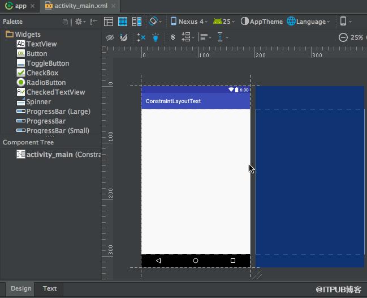This screenshot has width=367, height=298.
Task: Select the Blueprint view mode icon
Action: tap(123, 22)
